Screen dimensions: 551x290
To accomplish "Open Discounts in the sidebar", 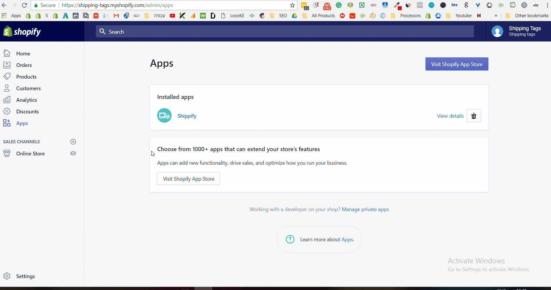I will tap(28, 112).
